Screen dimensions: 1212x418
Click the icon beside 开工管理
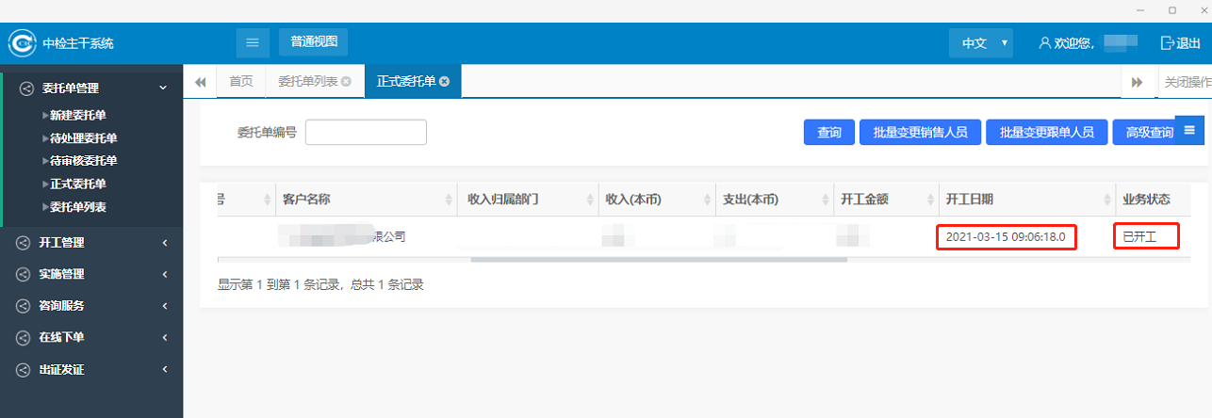point(23,243)
